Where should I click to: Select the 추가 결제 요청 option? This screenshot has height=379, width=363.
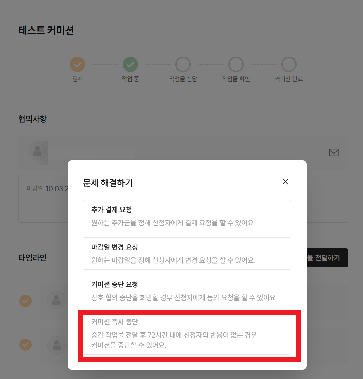pos(187,216)
